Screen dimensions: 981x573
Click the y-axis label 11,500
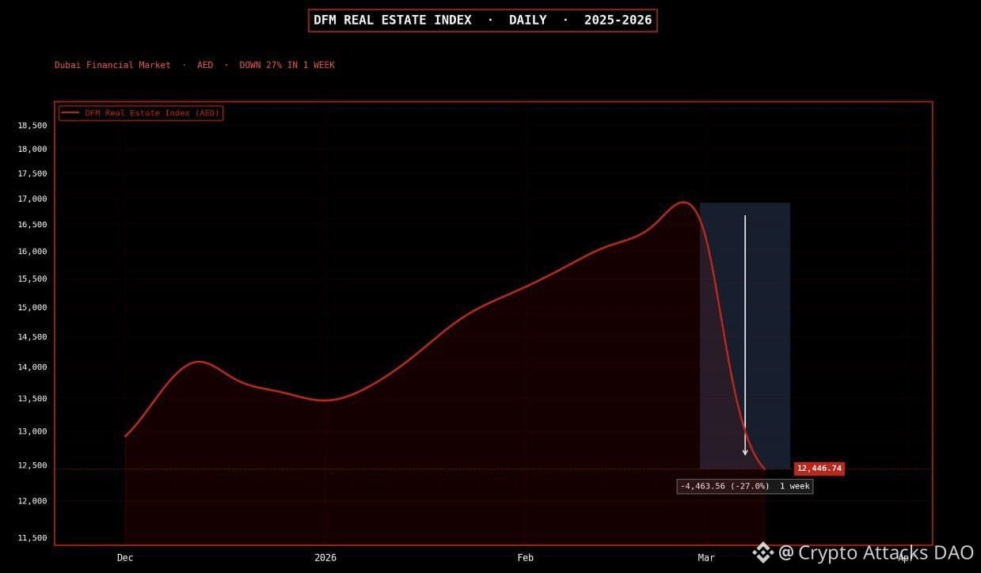tap(32, 538)
